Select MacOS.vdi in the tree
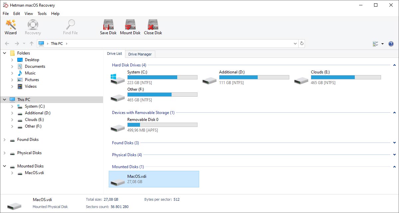 coord(34,173)
